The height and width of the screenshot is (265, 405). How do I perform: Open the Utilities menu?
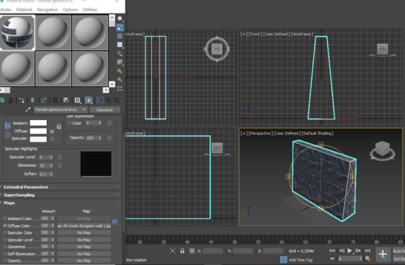click(90, 9)
